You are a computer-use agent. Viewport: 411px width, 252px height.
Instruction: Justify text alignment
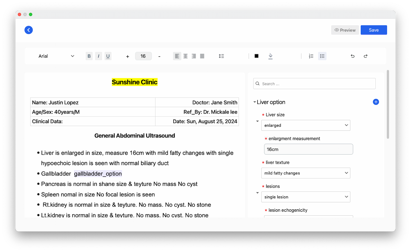pyautogui.click(x=202, y=56)
